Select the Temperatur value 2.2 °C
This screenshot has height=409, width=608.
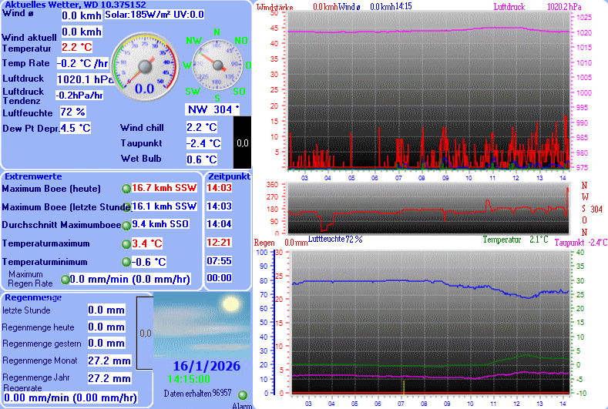point(76,48)
